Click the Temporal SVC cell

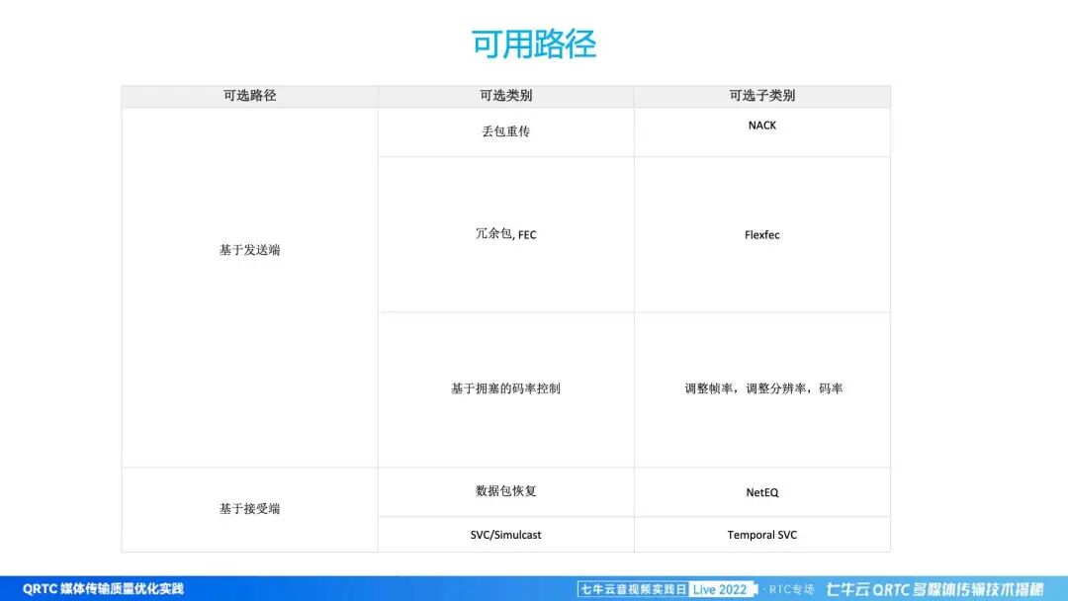(x=761, y=534)
